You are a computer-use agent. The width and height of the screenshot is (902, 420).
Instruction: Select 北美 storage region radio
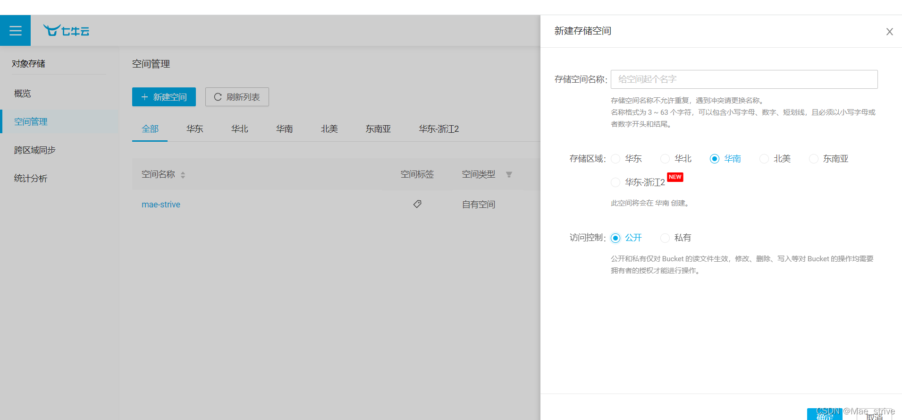click(x=764, y=159)
